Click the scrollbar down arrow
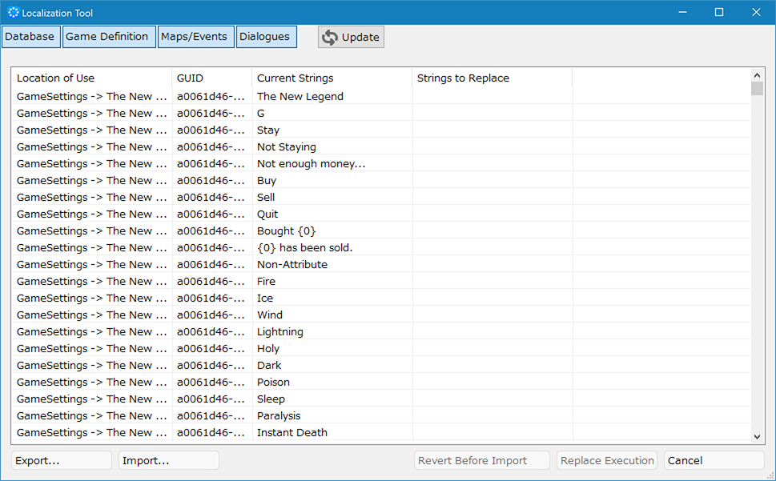776x481 pixels. pos(758,436)
